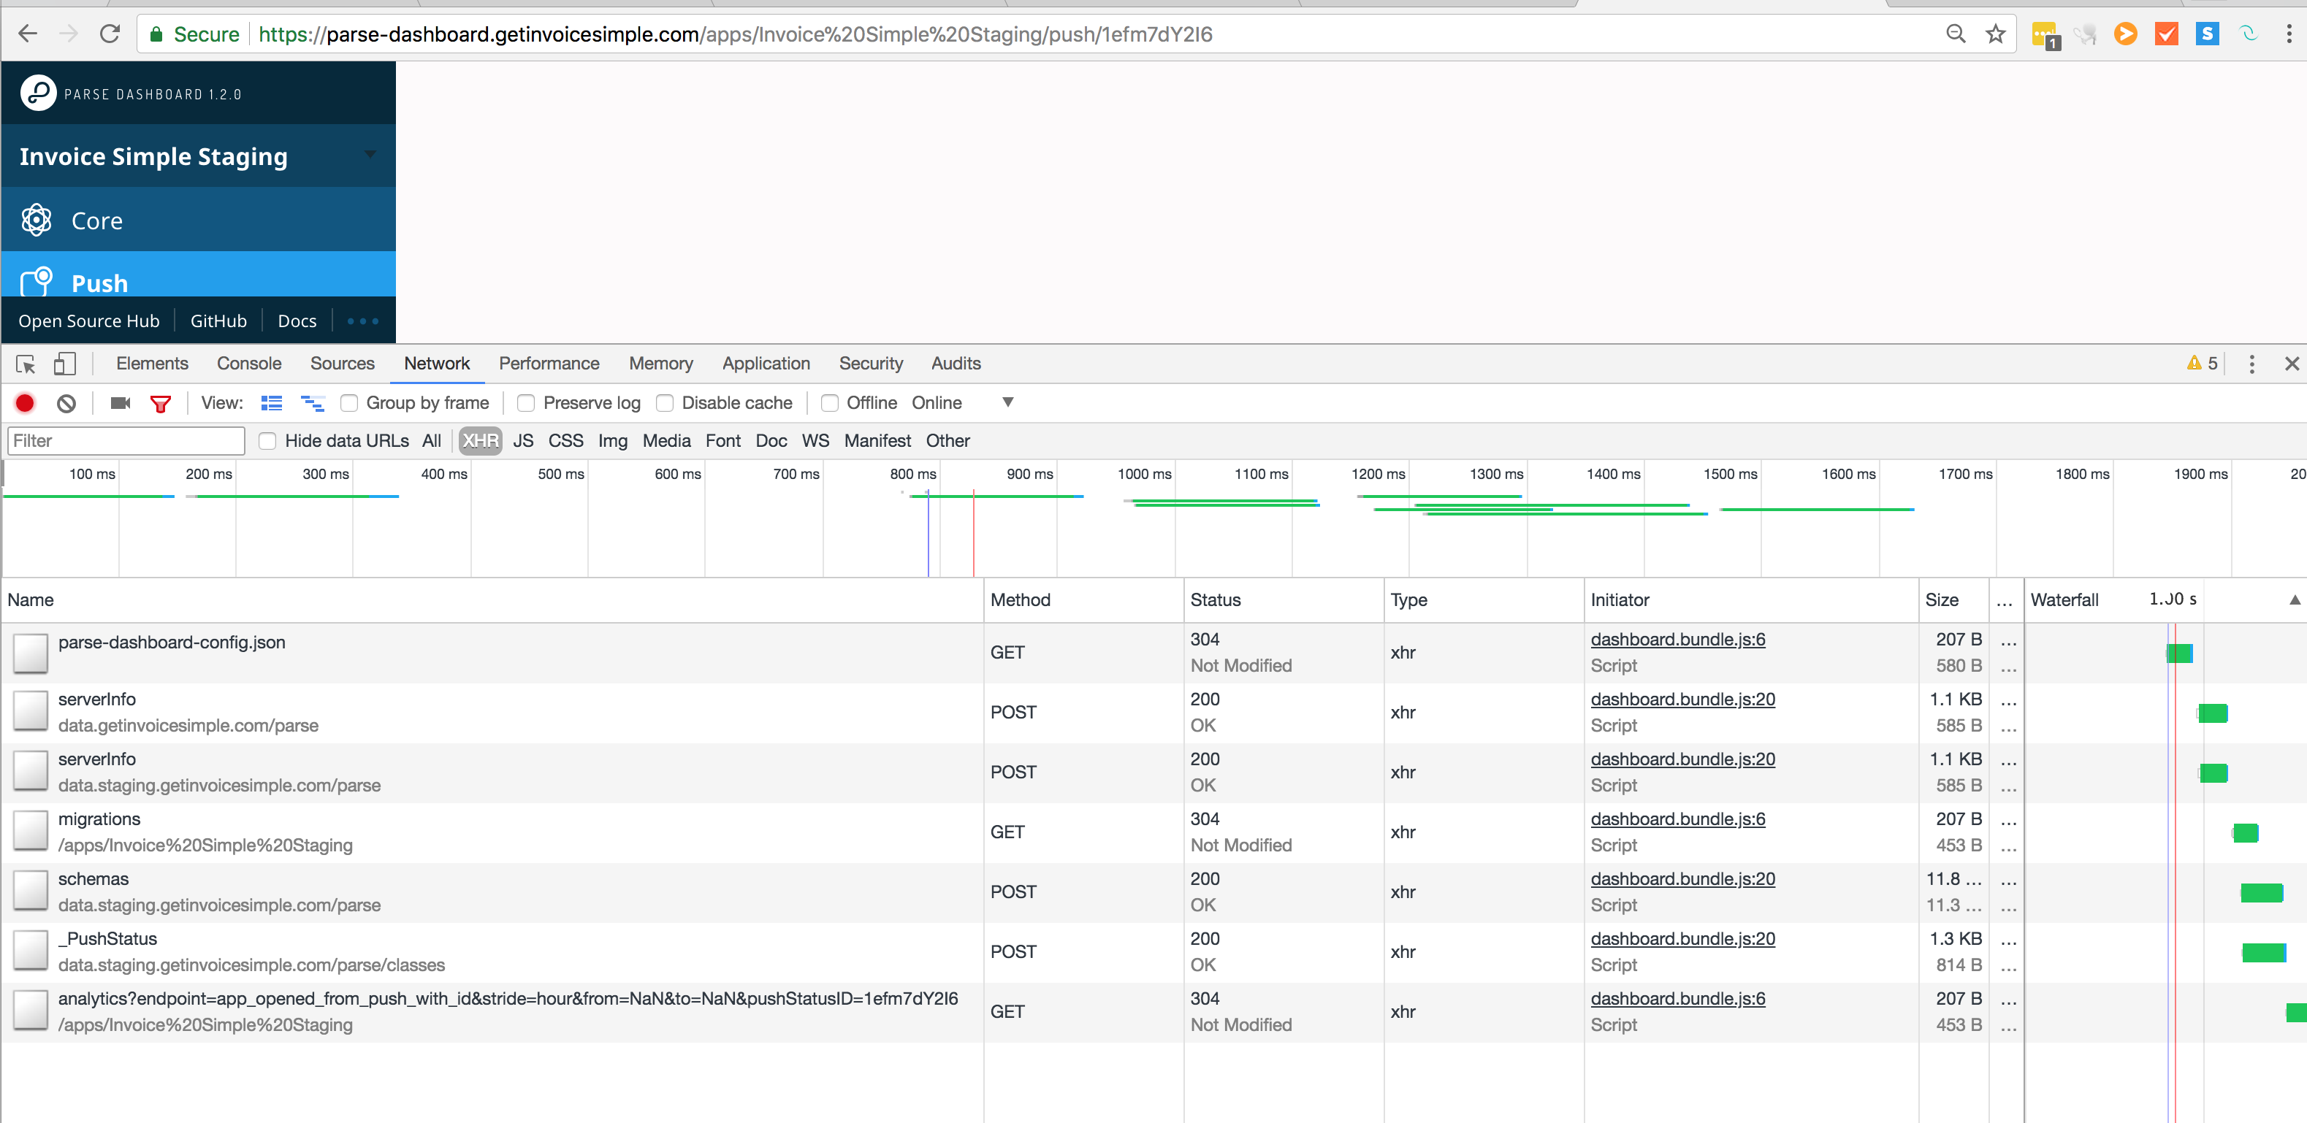The image size is (2307, 1123).
Task: Click into the network Filter input field
Action: pos(126,440)
